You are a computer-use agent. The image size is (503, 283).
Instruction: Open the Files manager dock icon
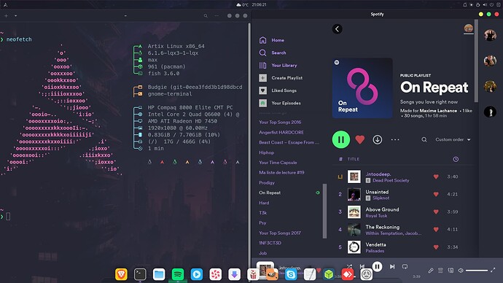tap(159, 274)
